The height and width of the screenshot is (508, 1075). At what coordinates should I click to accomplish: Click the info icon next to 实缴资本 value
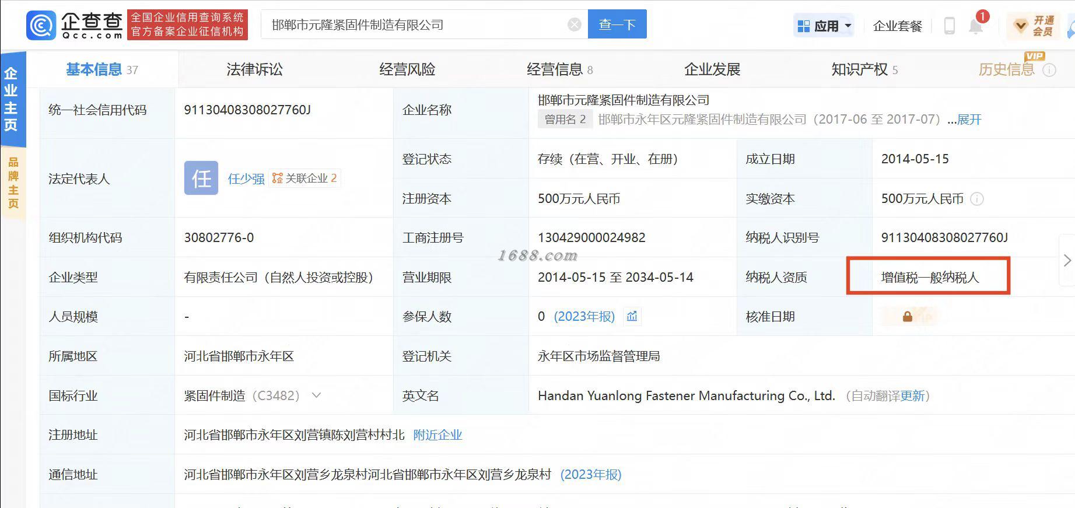click(x=976, y=199)
